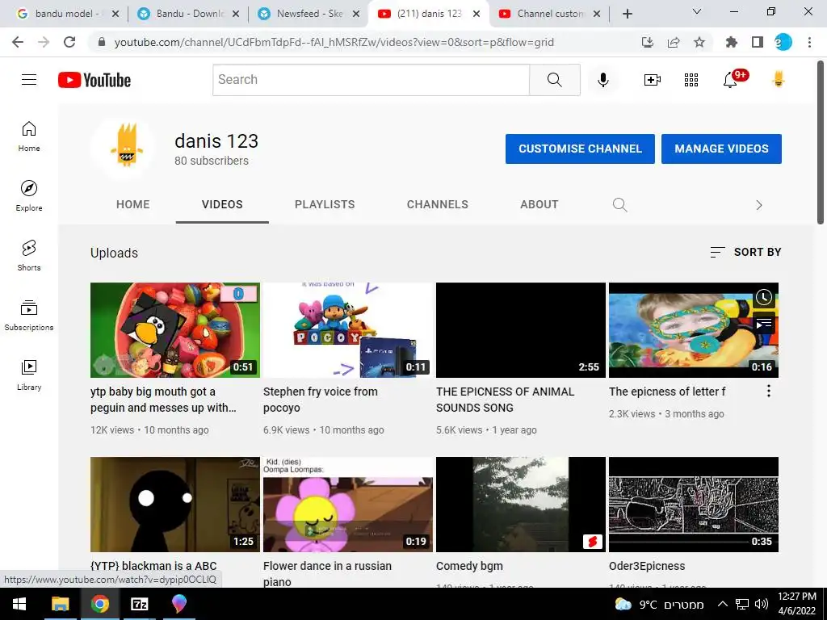
Task: Click Add to queue icon on thumbnail
Action: click(x=764, y=323)
